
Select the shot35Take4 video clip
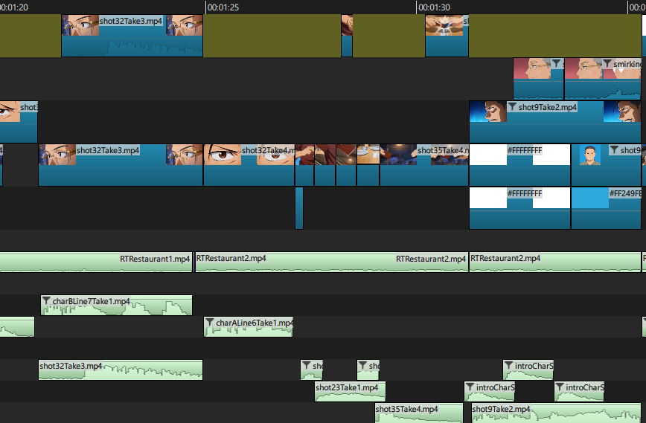tap(424, 165)
